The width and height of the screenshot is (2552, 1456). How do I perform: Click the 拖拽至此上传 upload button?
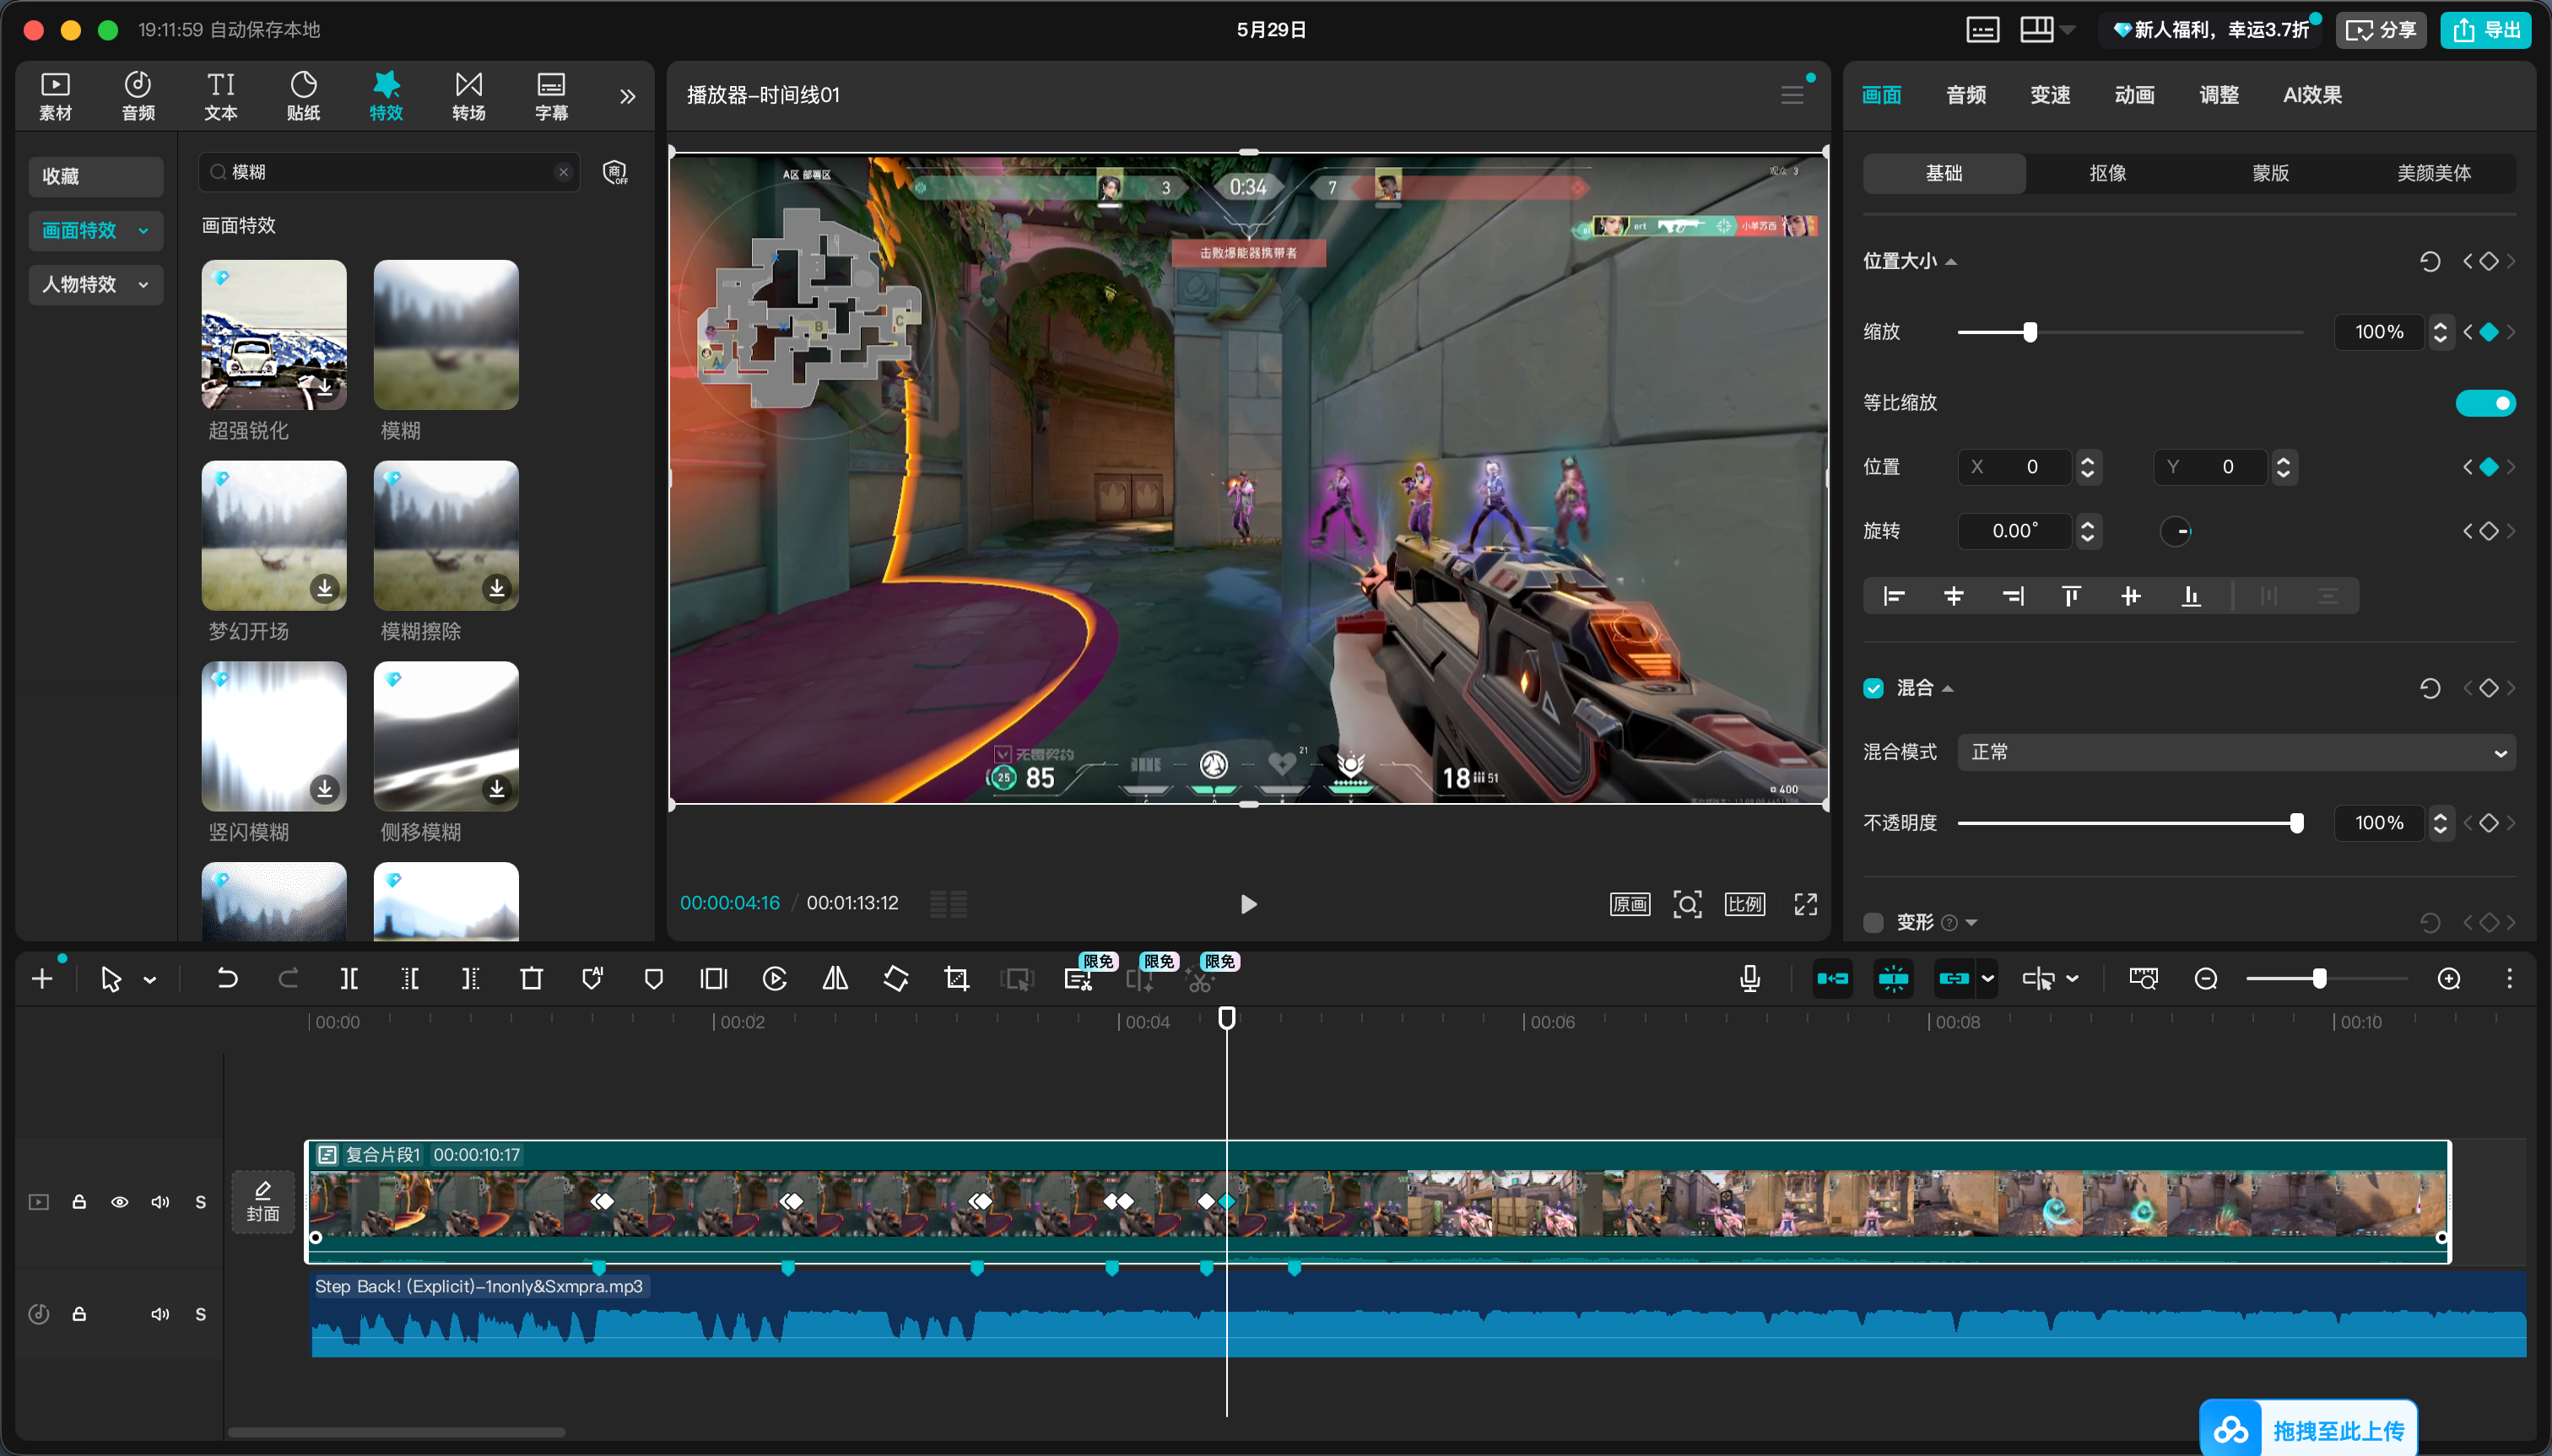(x=2309, y=1431)
